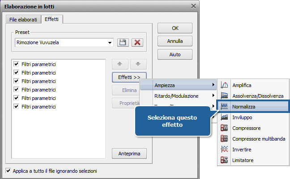
Task: Move effect down with the down arrow
Action: pyautogui.click(x=138, y=64)
